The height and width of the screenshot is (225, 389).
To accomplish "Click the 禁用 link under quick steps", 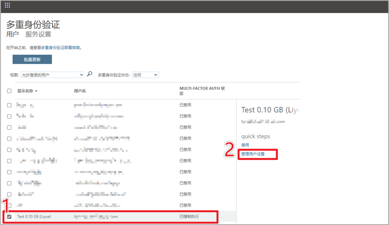I will [245, 145].
